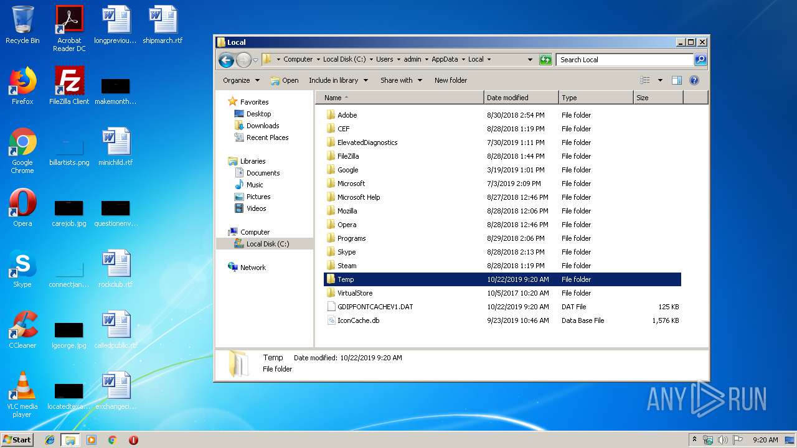Select VLC media player desktop shortcut

(x=22, y=394)
